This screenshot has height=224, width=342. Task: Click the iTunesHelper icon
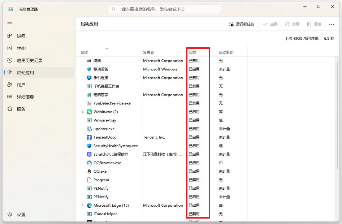(89, 214)
